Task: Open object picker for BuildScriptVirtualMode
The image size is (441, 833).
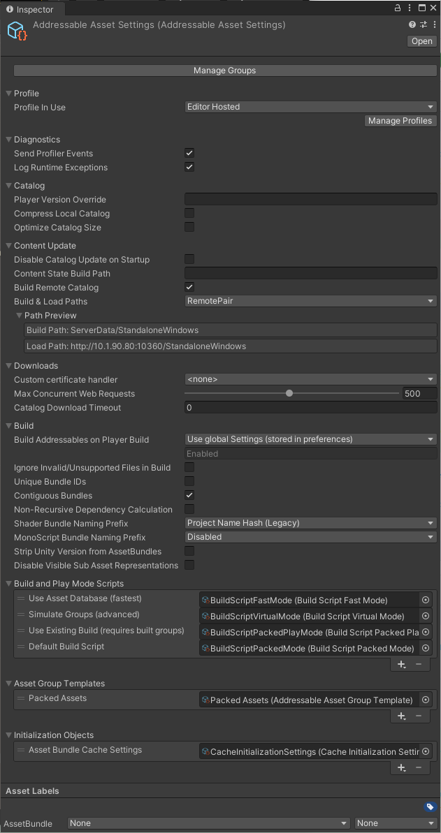Action: coord(425,616)
